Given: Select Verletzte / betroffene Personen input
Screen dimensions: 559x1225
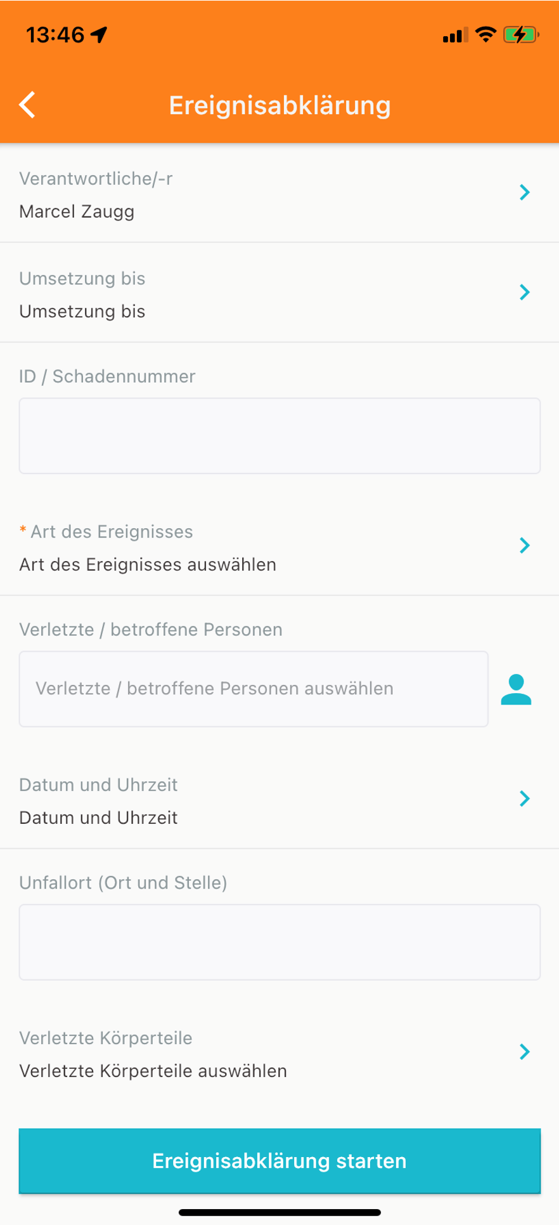Looking at the screenshot, I should point(254,689).
